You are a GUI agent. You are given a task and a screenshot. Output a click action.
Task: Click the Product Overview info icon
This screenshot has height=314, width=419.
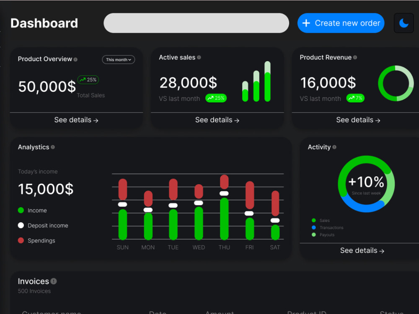[75, 59]
